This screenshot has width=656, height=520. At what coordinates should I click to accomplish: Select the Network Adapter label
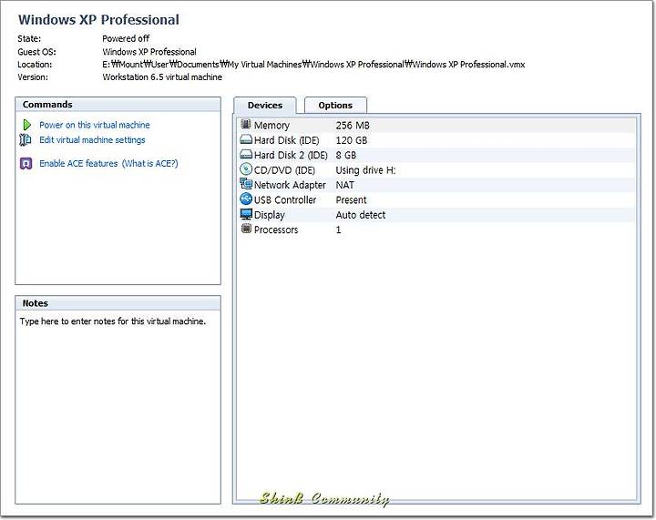pos(290,185)
